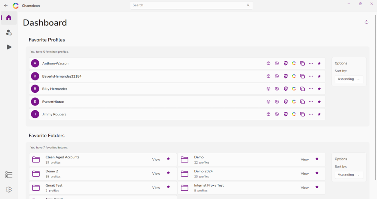This screenshot has width=377, height=199.
Task: Click the Clean Aged Accounts folder icon
Action: pyautogui.click(x=36, y=160)
